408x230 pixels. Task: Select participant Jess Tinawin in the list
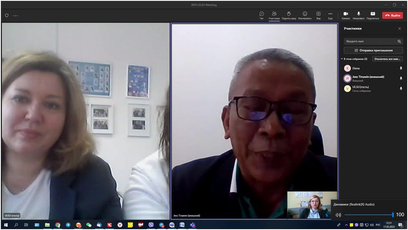click(373, 78)
